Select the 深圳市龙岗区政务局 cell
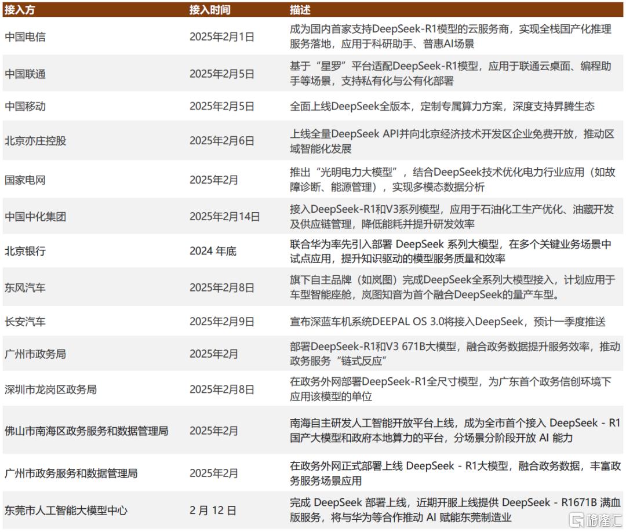This screenshot has height=532, width=626. tap(50, 389)
